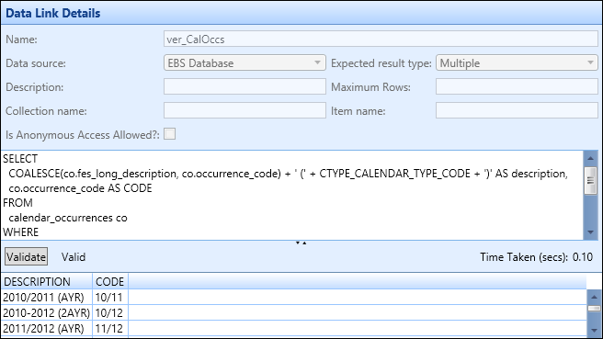Image resolution: width=603 pixels, height=339 pixels.
Task: Sort by the DESCRIPTION column header
Action: [47, 282]
